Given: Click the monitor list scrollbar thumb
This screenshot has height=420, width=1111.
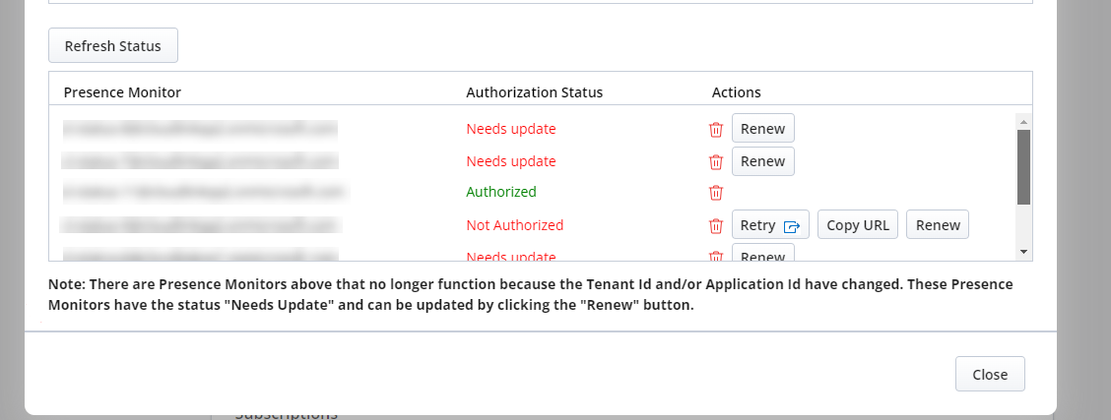Looking at the screenshot, I should 1023,165.
